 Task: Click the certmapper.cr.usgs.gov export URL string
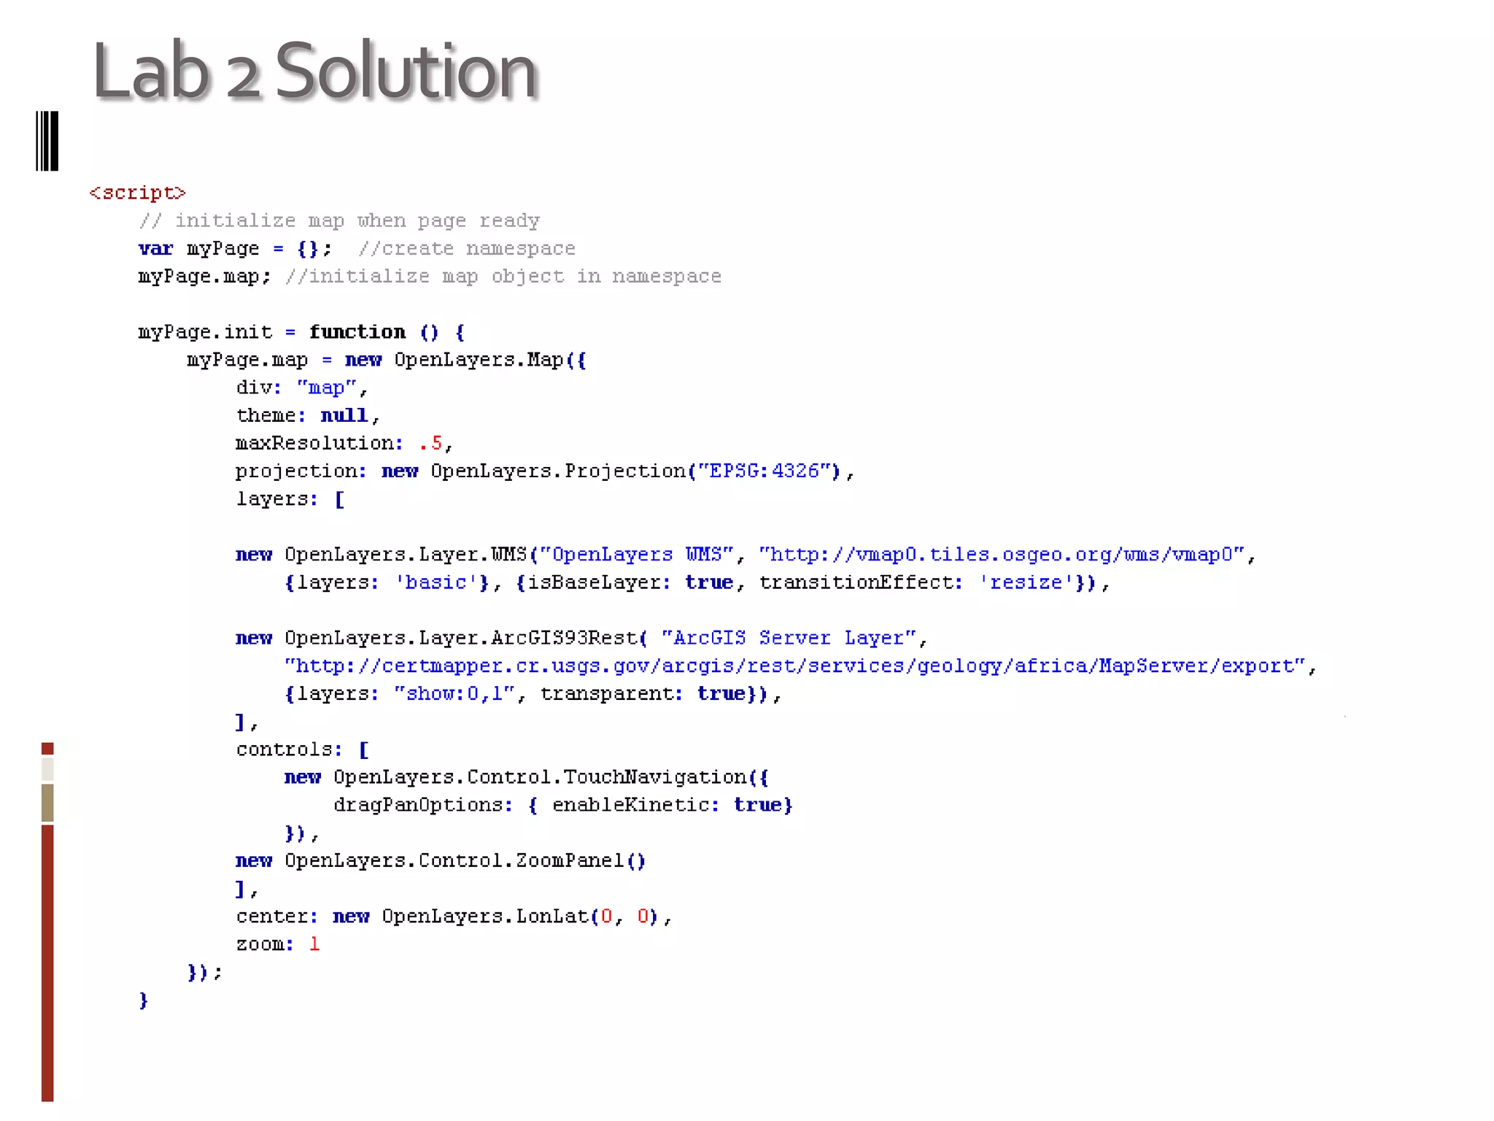tap(794, 666)
